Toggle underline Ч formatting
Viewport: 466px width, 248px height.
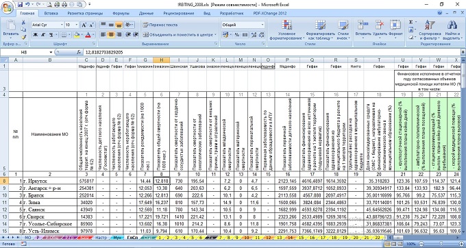pyautogui.click(x=51, y=35)
